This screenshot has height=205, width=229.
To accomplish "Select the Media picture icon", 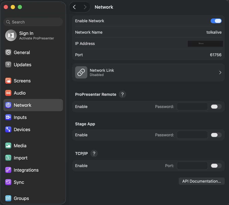I will [x=8, y=146].
